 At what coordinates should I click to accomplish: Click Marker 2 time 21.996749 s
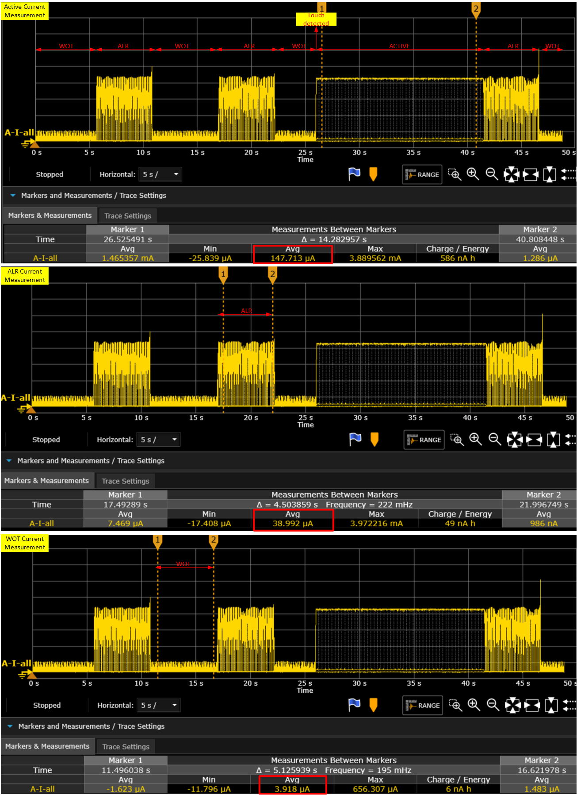coord(544,505)
